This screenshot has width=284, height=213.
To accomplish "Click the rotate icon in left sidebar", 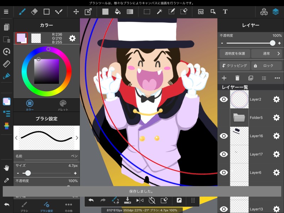I will coord(6,51).
